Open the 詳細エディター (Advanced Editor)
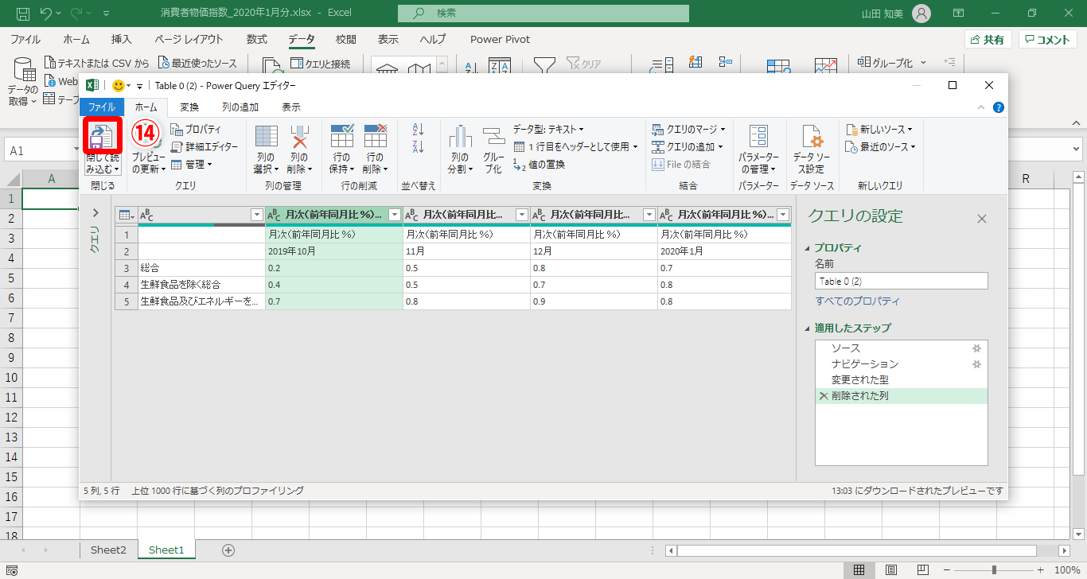The width and height of the screenshot is (1087, 579). tap(204, 146)
